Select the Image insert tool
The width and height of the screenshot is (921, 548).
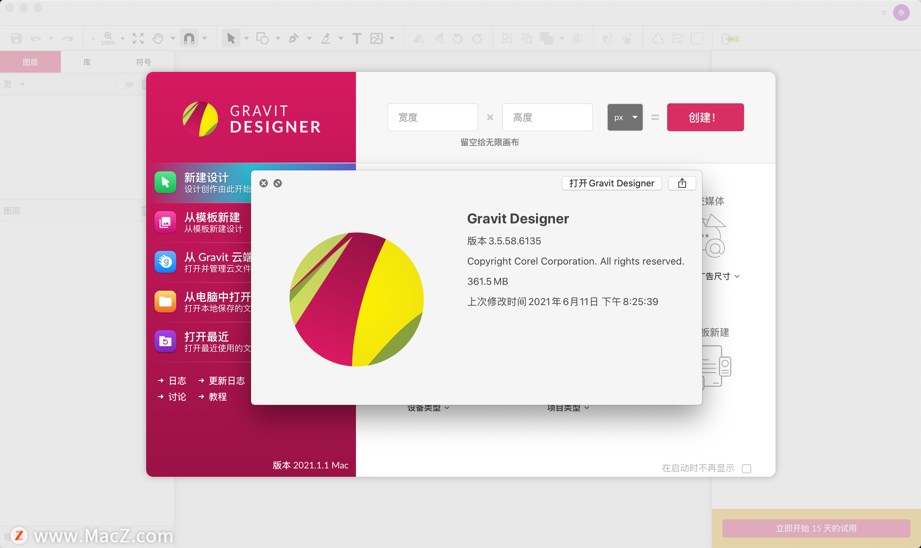(377, 38)
